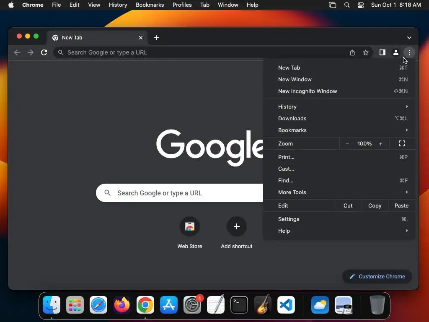This screenshot has width=429, height=322.
Task: Click Customize Chrome button
Action: (377, 277)
